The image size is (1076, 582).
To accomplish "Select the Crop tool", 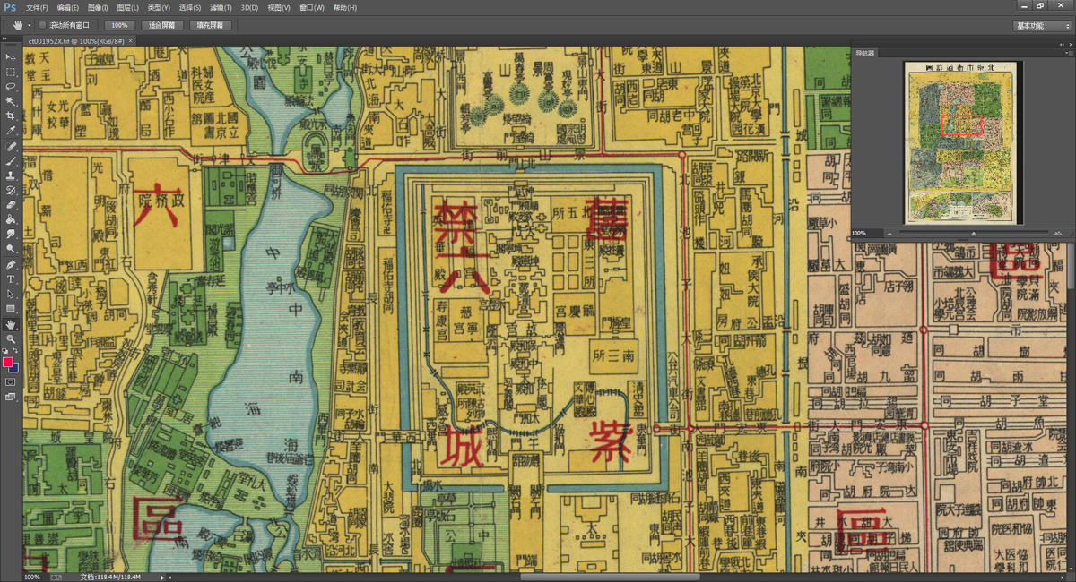I will click(11, 116).
